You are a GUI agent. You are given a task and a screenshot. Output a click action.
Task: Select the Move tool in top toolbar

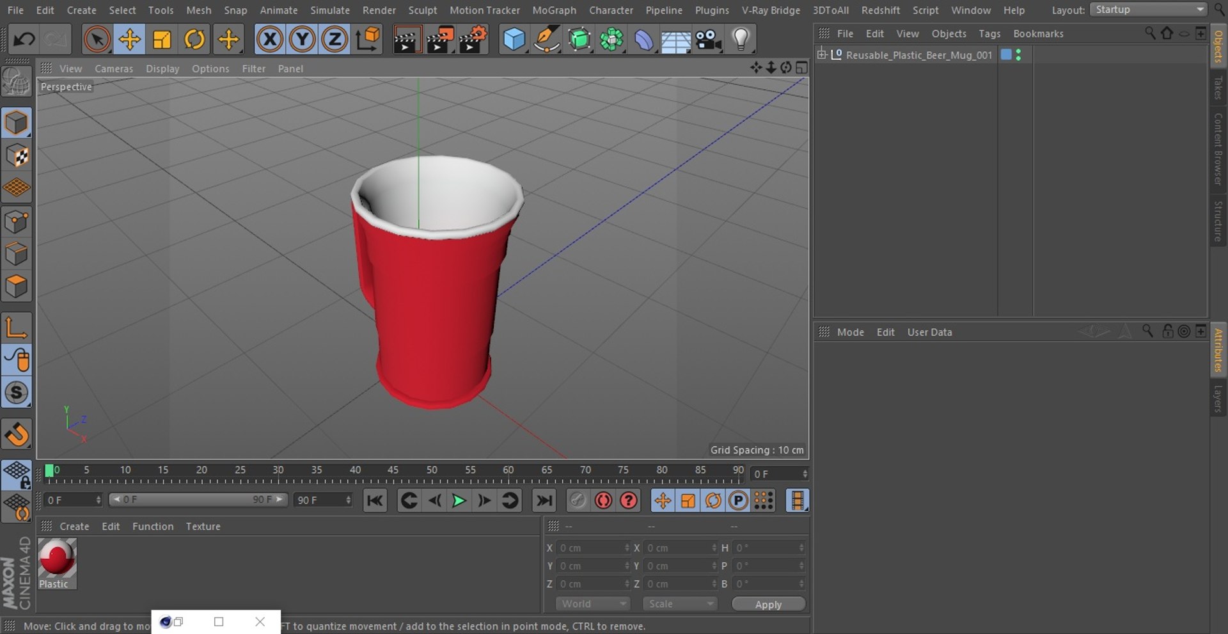pyautogui.click(x=129, y=40)
